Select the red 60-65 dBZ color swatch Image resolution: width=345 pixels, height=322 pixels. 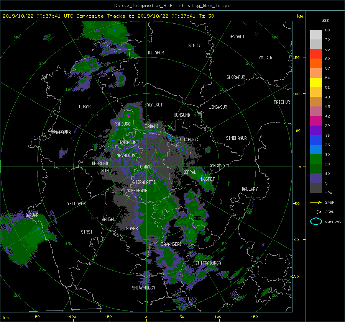(x=316, y=54)
